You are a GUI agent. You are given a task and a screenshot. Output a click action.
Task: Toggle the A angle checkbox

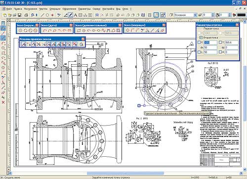coord(220,52)
